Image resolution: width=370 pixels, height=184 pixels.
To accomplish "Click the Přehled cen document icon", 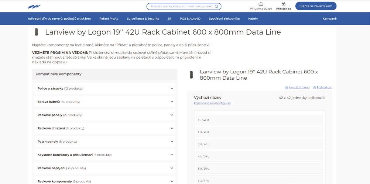I will pyautogui.click(x=314, y=87).
